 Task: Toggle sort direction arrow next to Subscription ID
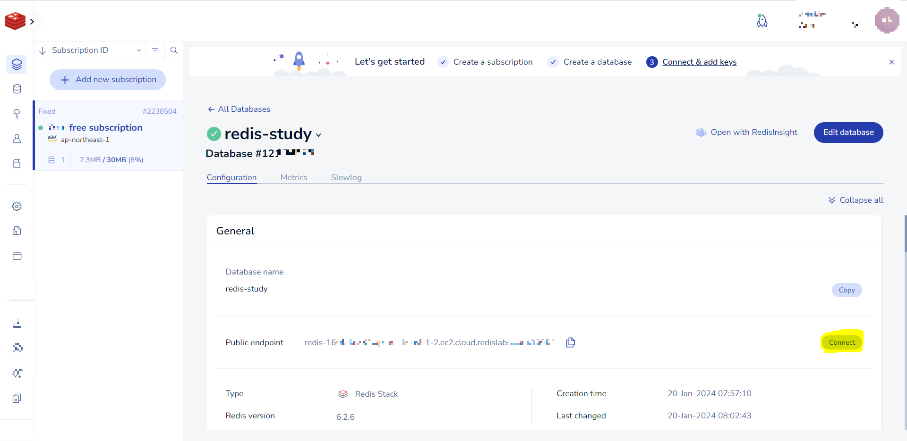point(43,50)
